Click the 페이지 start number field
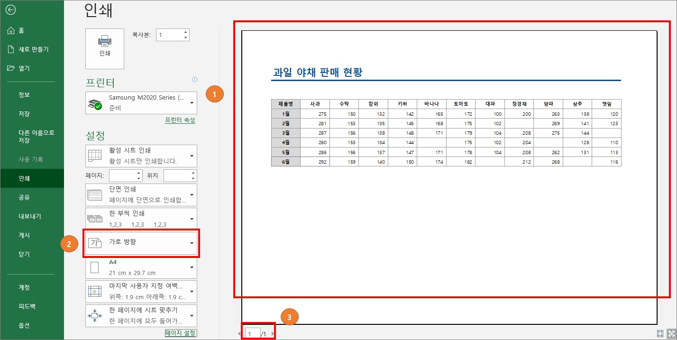 pos(122,175)
